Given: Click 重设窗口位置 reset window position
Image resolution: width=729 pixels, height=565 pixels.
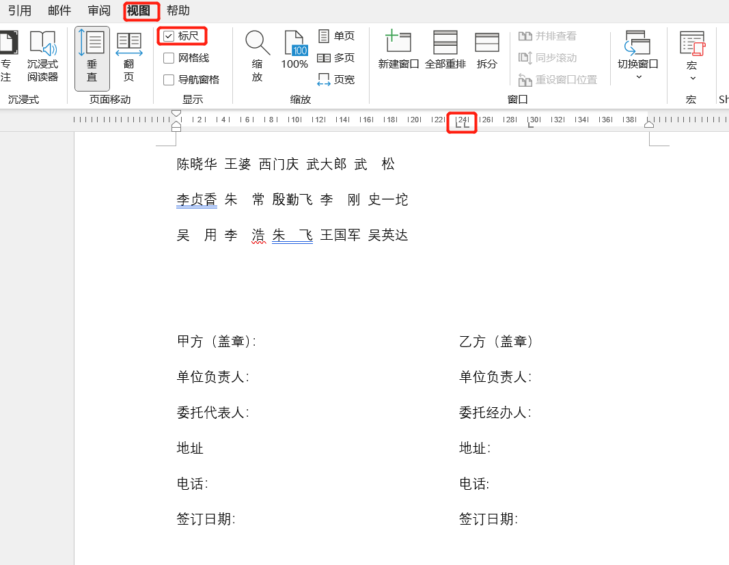Looking at the screenshot, I should pos(558,79).
